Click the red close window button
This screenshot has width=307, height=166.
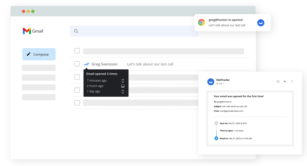24,11
